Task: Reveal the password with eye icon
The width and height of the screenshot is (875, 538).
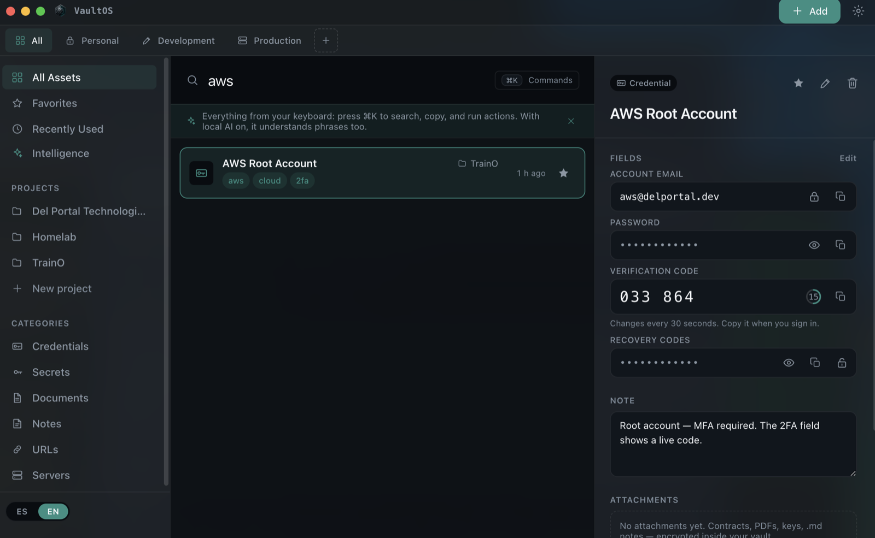Action: pos(814,245)
